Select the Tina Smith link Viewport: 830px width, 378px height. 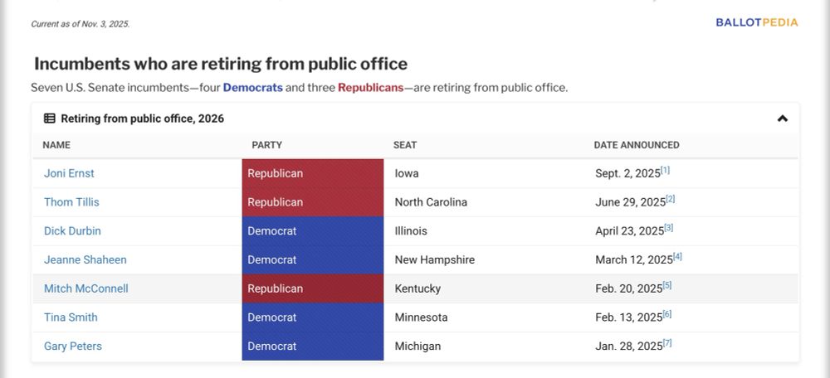tap(71, 317)
